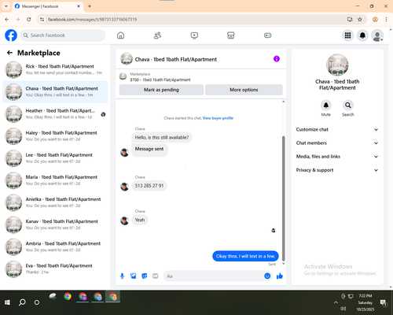Open the Windows notification center
This screenshot has height=315, width=393.
tap(384, 302)
